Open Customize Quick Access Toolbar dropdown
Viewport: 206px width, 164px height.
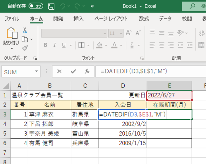(92, 6)
